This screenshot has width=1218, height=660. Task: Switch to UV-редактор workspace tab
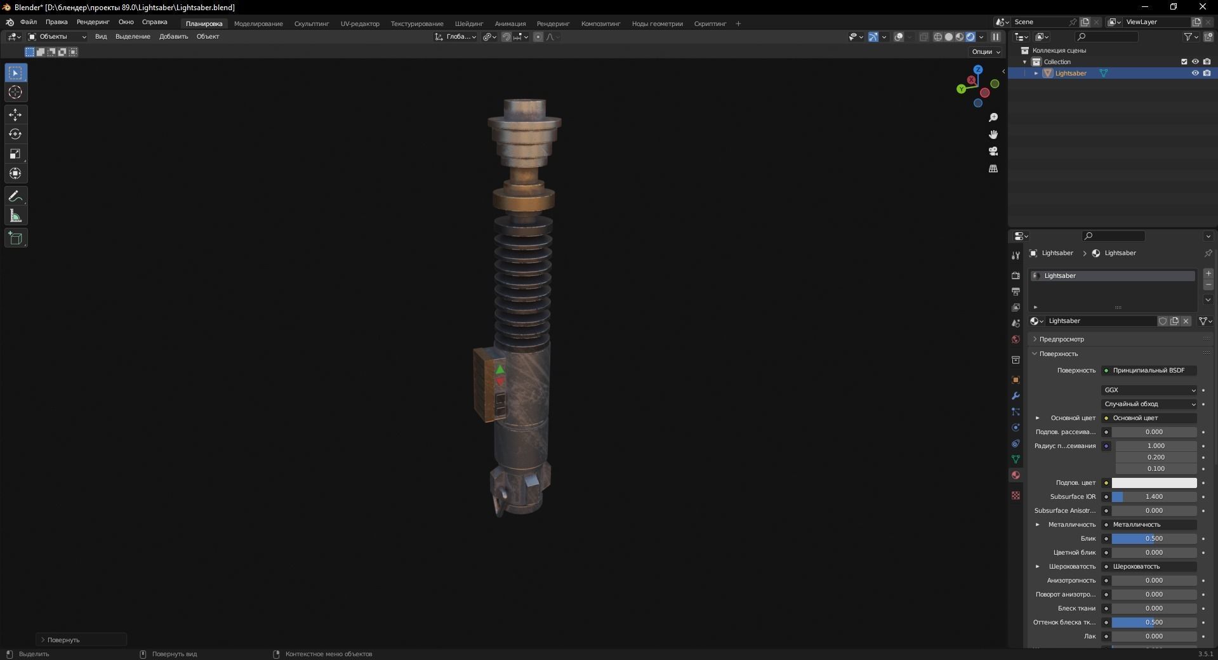(360, 24)
